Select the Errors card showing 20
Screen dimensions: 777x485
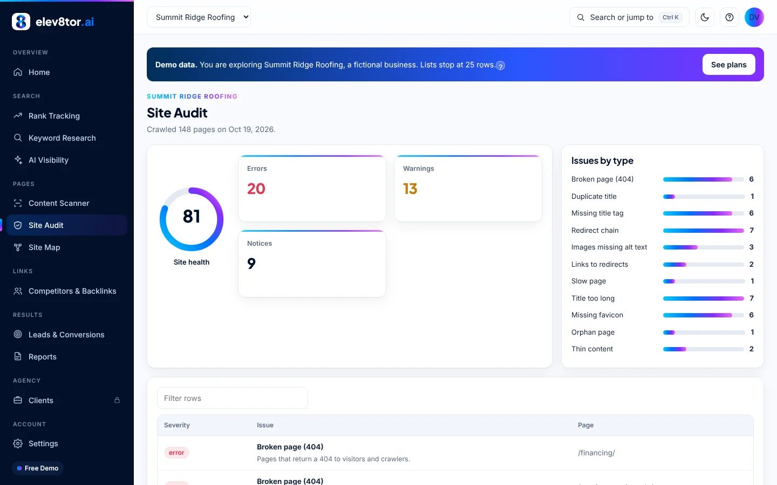click(x=312, y=189)
